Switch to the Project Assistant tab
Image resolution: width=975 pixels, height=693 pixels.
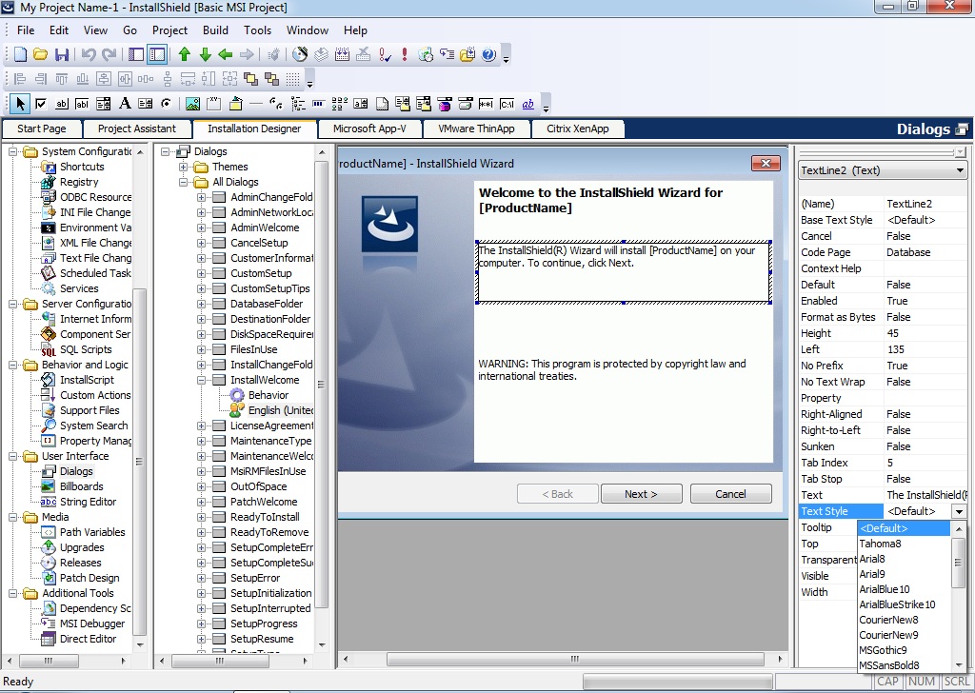click(x=137, y=129)
